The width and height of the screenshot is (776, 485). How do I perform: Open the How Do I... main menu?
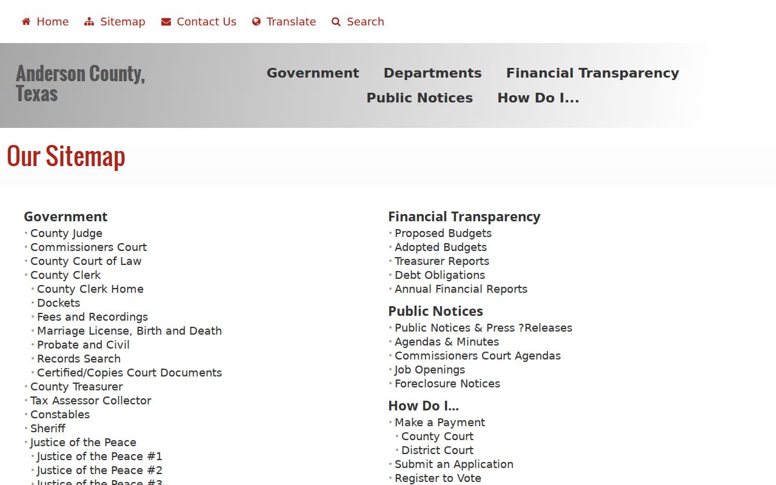pyautogui.click(x=538, y=98)
